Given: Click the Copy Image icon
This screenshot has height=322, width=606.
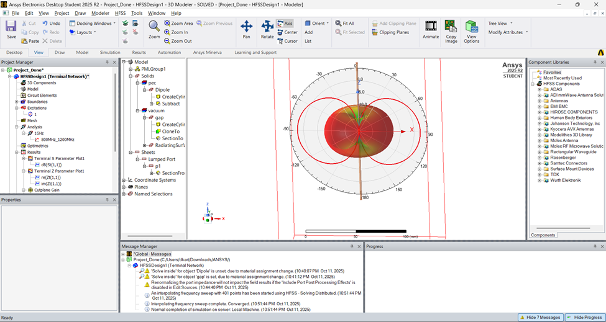Looking at the screenshot, I should pos(451,26).
